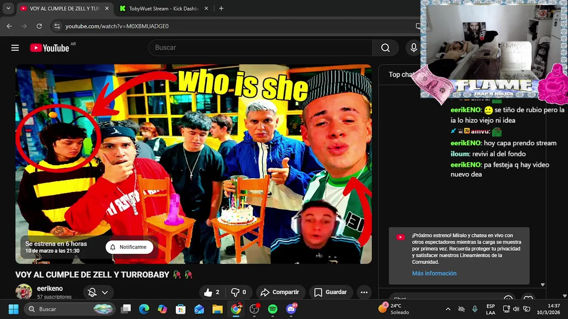This screenshot has height=319, width=568.
Task: Open a new browser tab
Action: click(x=221, y=8)
